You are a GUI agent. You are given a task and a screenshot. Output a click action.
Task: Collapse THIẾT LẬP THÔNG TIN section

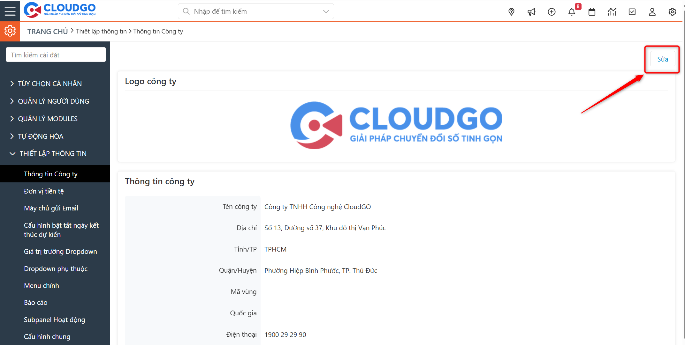point(53,153)
